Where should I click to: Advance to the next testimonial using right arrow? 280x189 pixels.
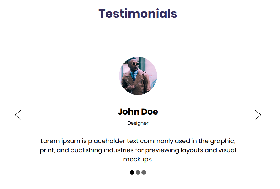258,115
